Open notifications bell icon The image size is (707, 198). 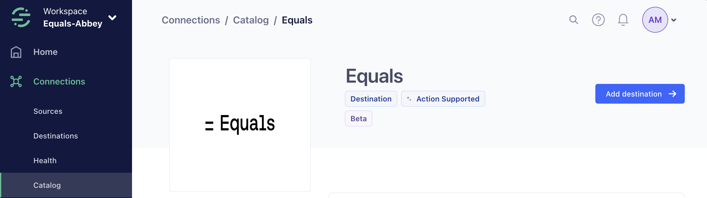tap(623, 20)
